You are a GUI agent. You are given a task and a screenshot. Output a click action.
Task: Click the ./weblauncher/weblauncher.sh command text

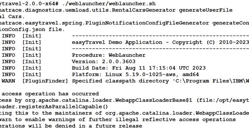click(109, 3)
